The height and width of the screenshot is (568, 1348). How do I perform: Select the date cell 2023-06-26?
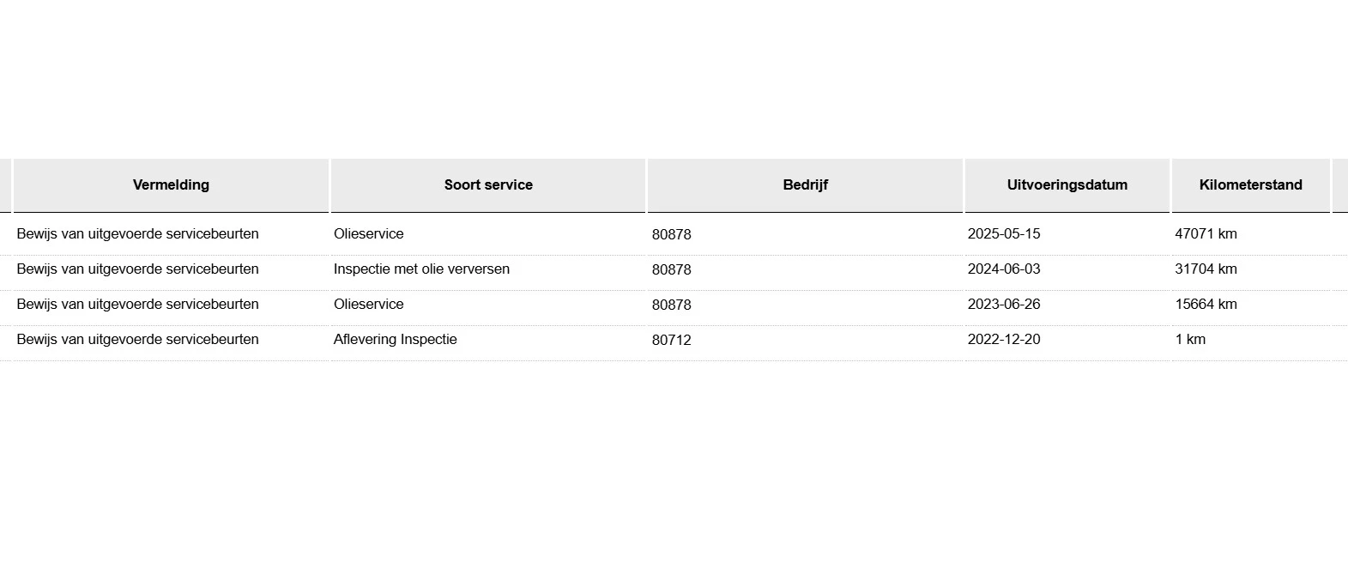pyautogui.click(x=1003, y=304)
